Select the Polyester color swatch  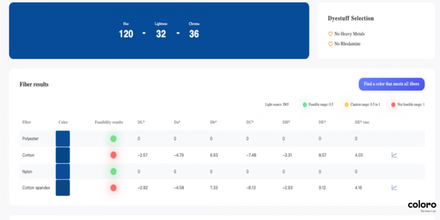point(63,139)
